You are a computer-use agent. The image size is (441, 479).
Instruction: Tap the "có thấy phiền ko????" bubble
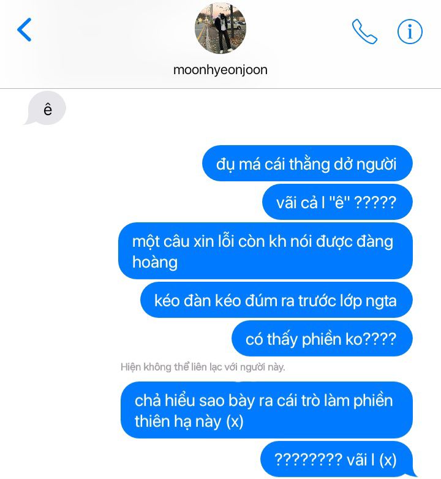point(322,339)
